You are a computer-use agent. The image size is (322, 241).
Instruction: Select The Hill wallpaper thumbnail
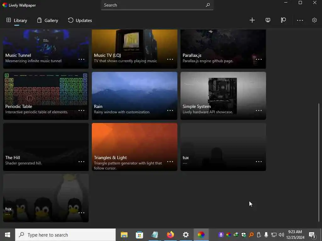coord(46,147)
